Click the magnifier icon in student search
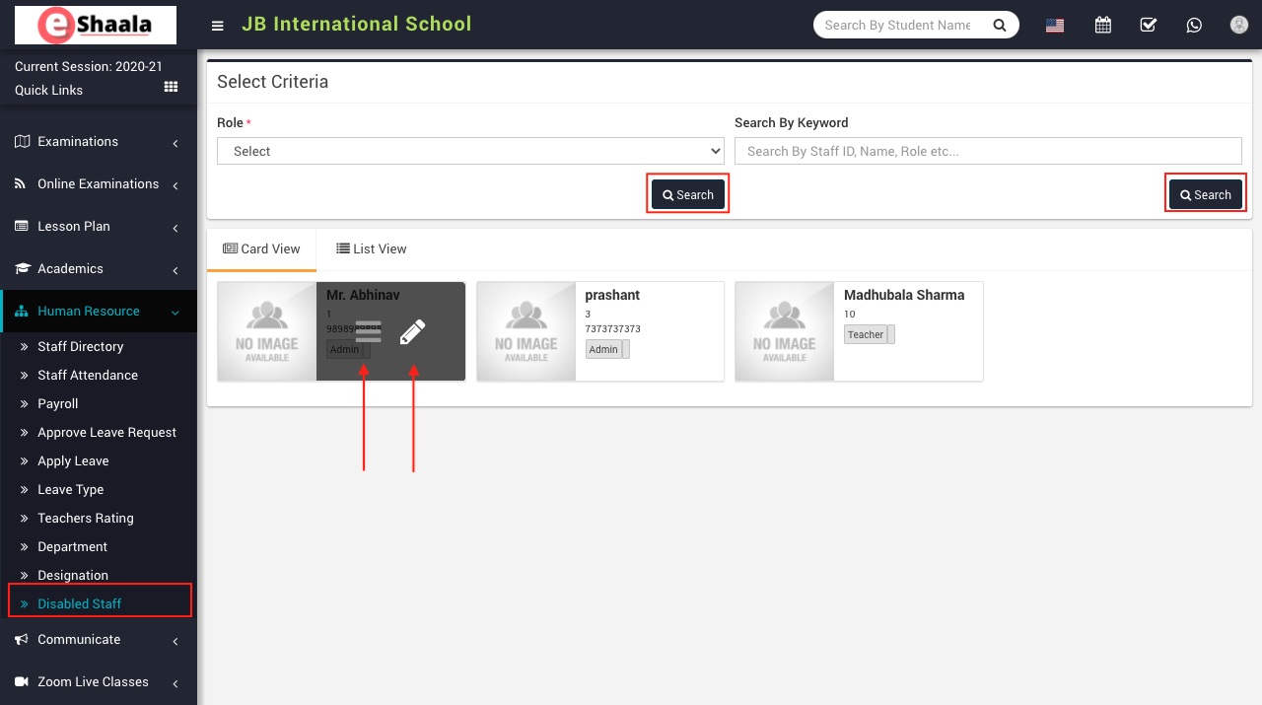Image resolution: width=1262 pixels, height=705 pixels. coord(1000,26)
